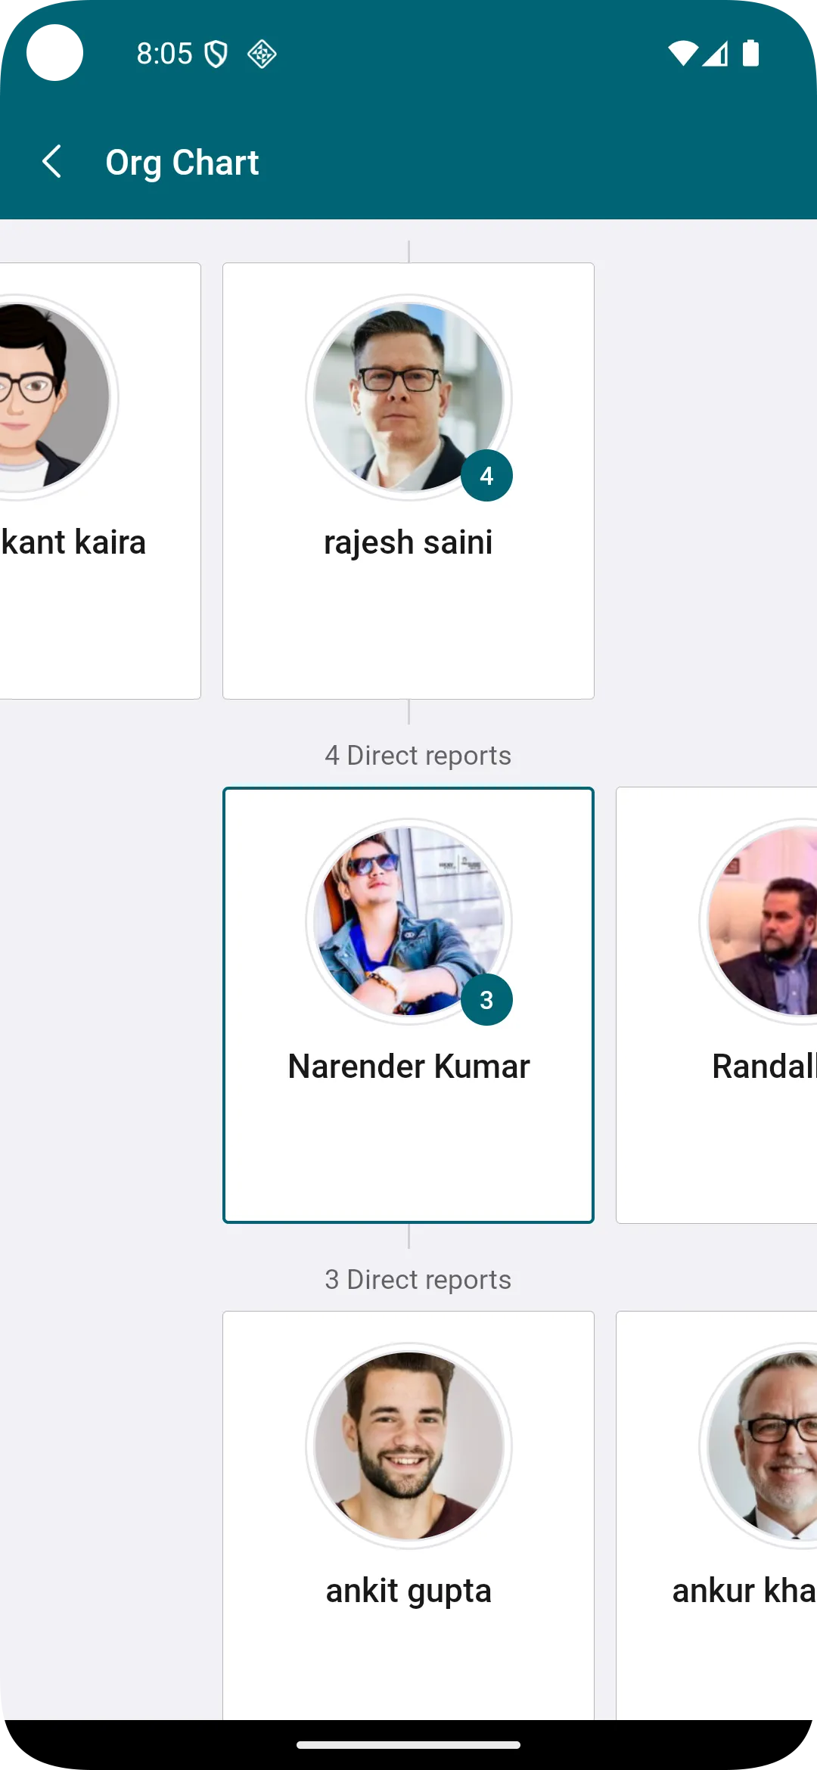Tap the ankur kha name text

tap(744, 1591)
